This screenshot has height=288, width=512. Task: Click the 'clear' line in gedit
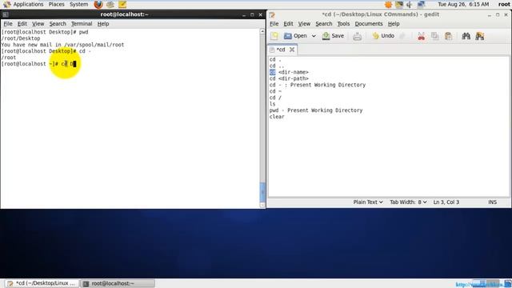pyautogui.click(x=277, y=117)
